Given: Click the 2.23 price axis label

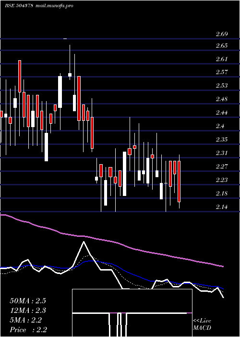Looking at the screenshot, I should [222, 180].
